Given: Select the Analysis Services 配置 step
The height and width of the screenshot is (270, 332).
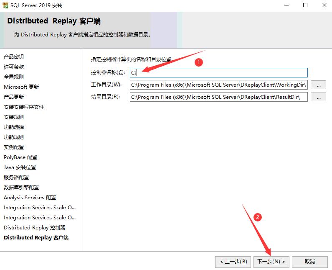Looking at the screenshot, I should pos(30,198).
